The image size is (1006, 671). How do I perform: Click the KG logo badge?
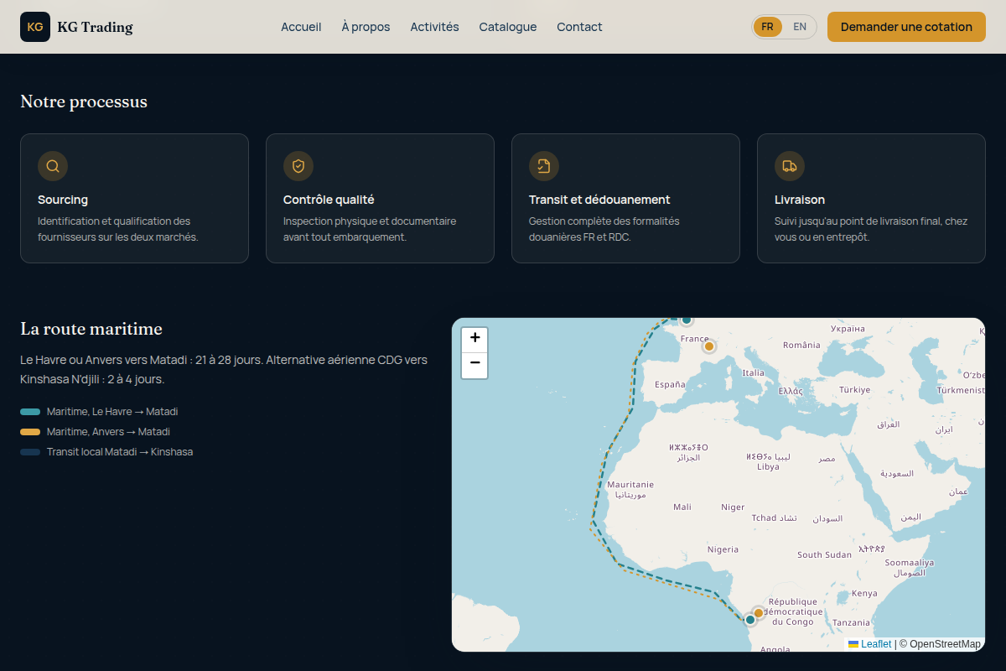[x=35, y=27]
